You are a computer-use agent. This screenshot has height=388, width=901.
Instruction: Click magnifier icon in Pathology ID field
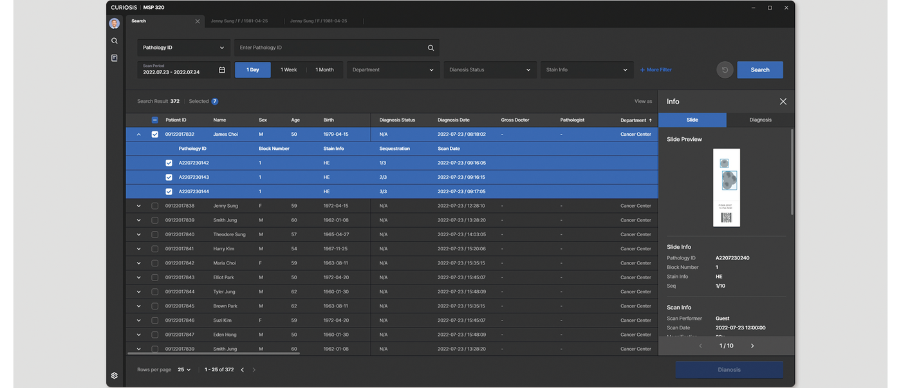tap(431, 48)
